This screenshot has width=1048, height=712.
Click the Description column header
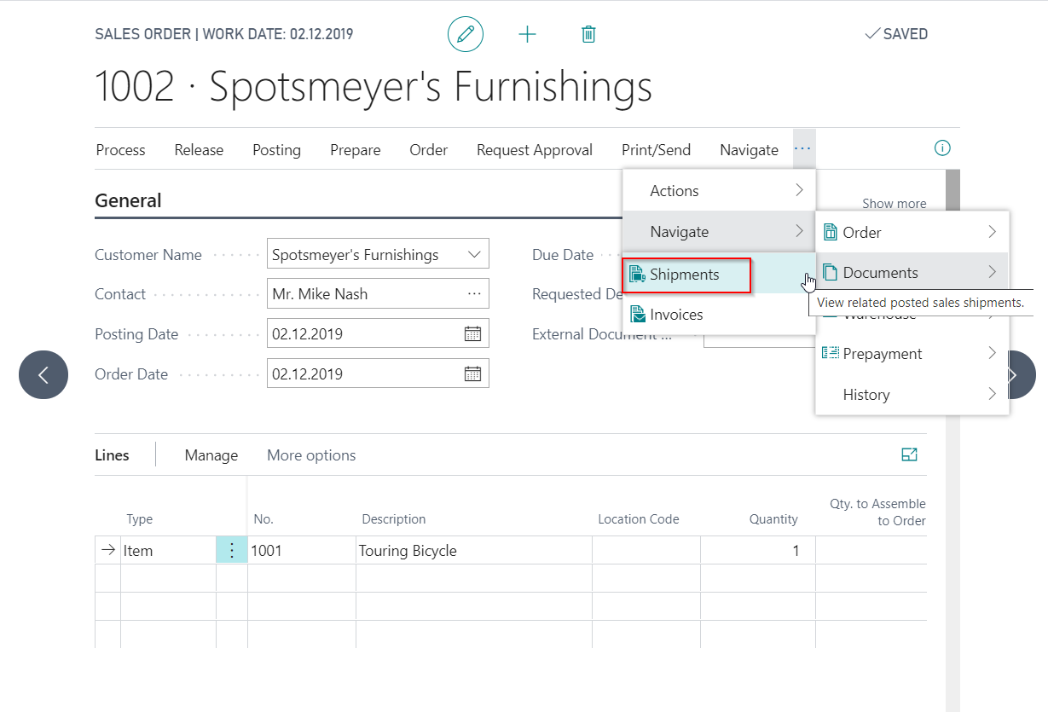[x=394, y=519]
